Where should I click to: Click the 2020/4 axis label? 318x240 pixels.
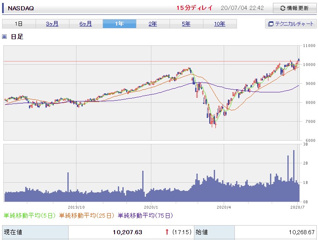coord(224,207)
